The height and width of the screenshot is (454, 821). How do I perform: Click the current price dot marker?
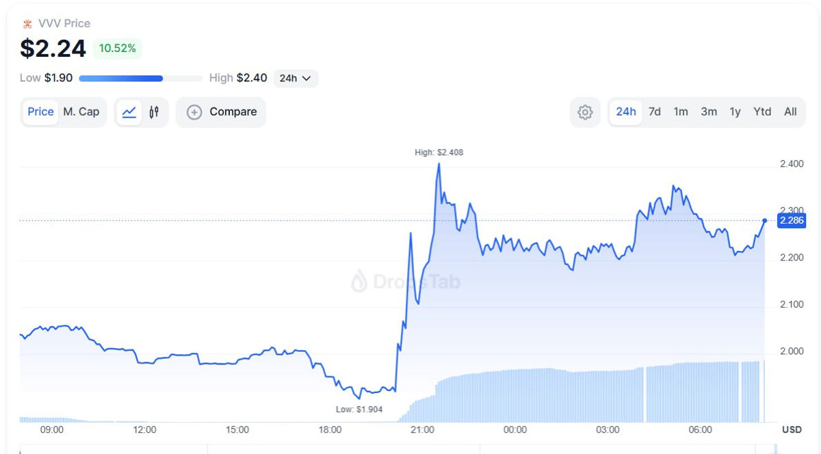coord(764,220)
